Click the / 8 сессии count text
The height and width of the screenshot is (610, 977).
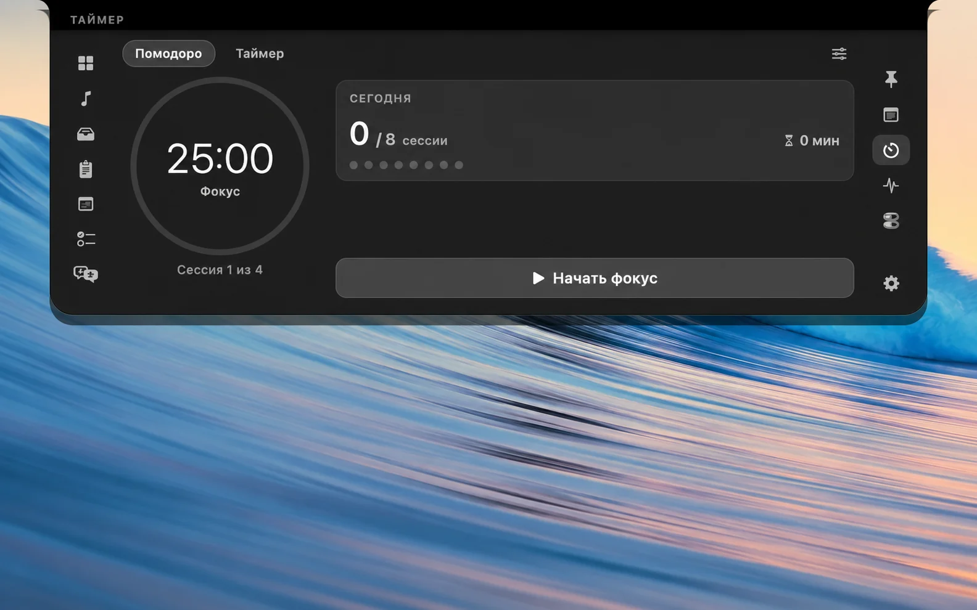[411, 140]
